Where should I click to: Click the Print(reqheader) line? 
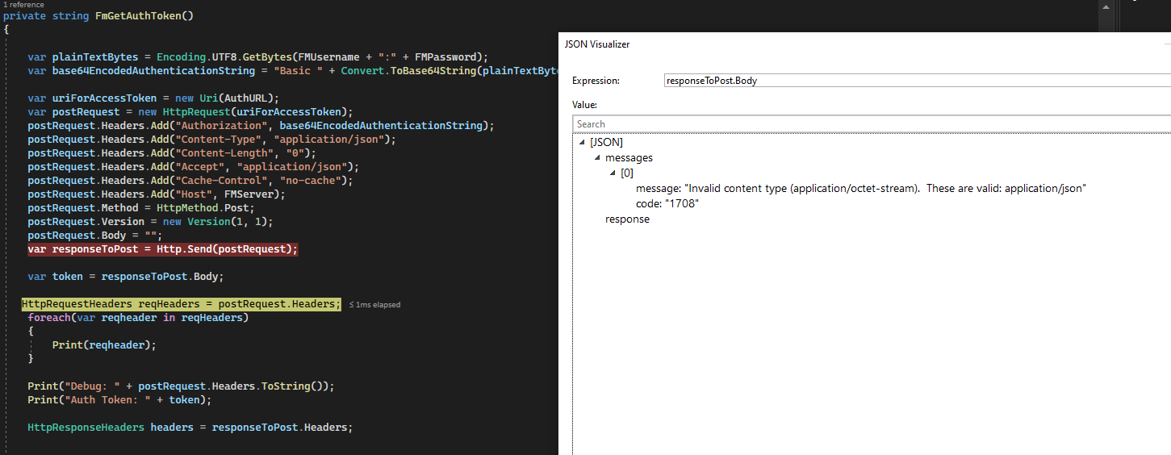click(104, 345)
